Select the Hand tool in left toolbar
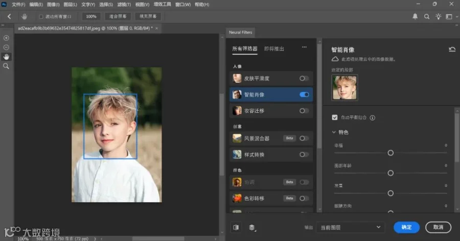The image size is (460, 241). (x=6, y=57)
